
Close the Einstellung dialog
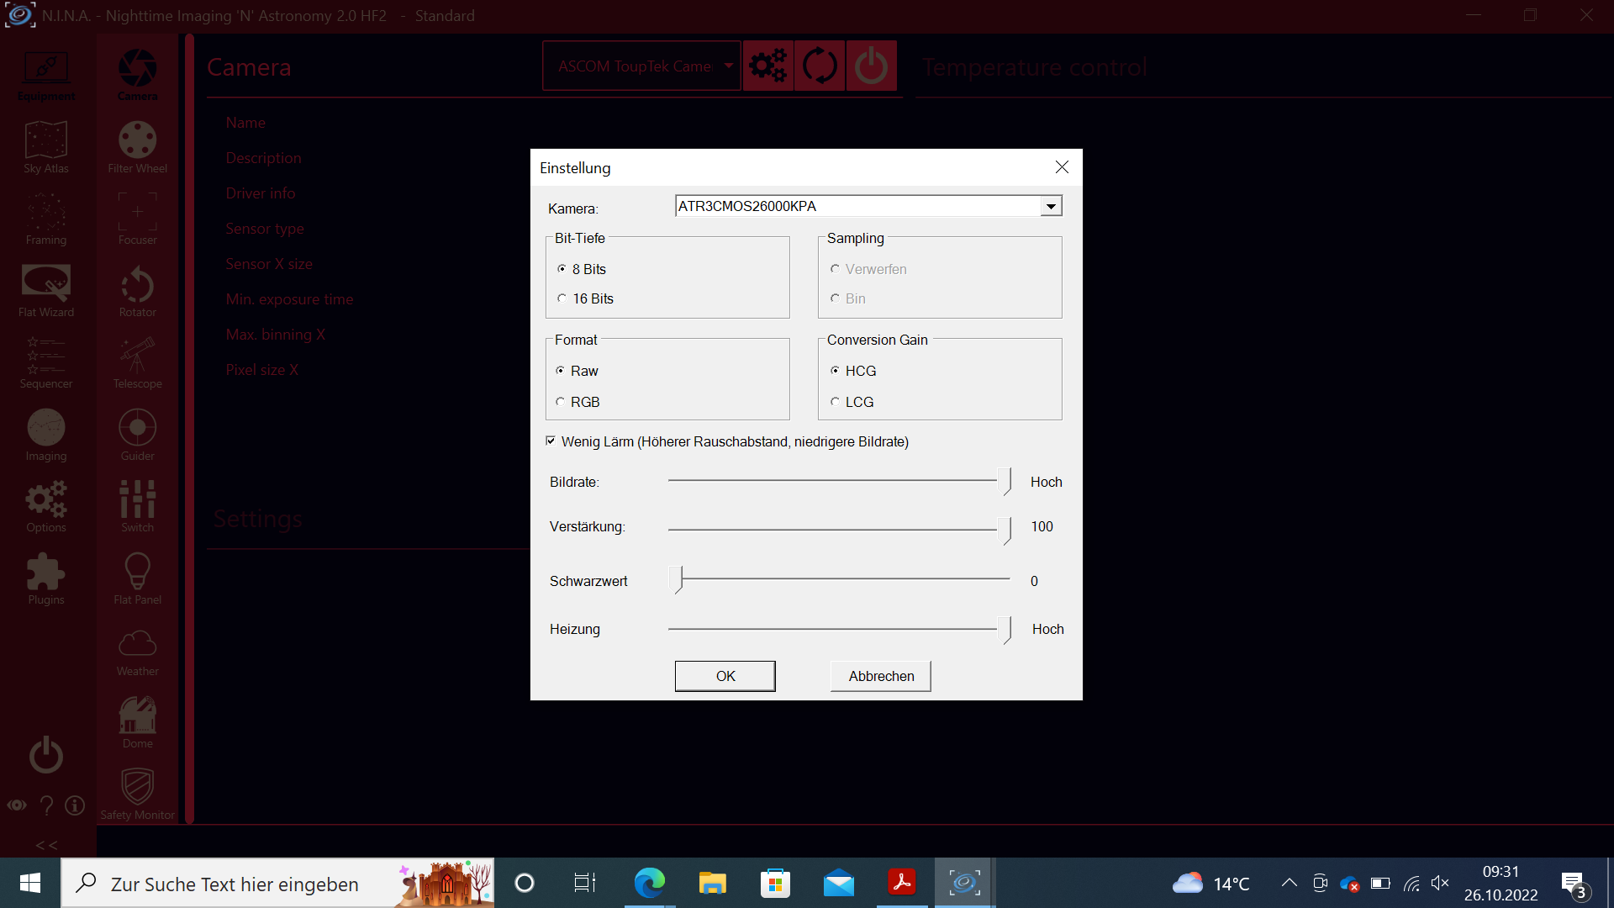1062,167
